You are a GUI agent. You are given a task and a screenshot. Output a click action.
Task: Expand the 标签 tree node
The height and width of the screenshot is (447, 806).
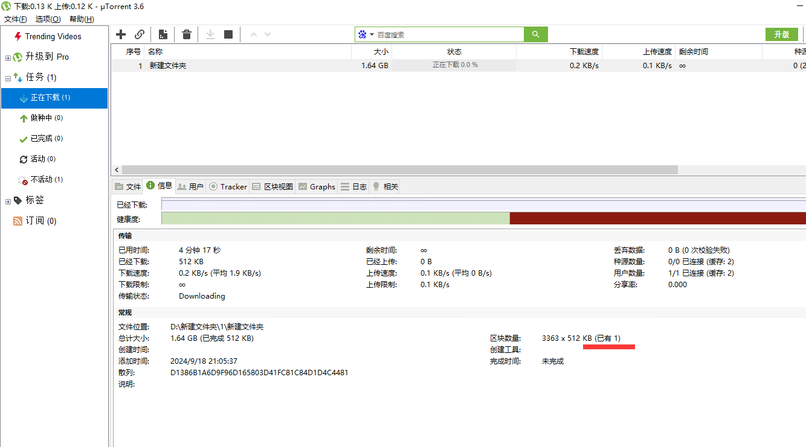(x=8, y=201)
